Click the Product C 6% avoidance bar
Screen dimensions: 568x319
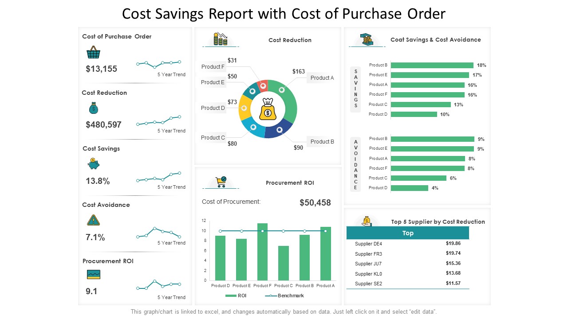point(418,178)
